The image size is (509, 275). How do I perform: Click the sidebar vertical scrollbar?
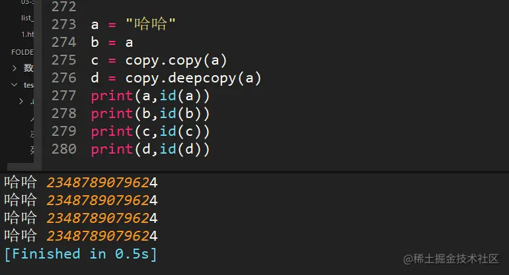point(38,81)
